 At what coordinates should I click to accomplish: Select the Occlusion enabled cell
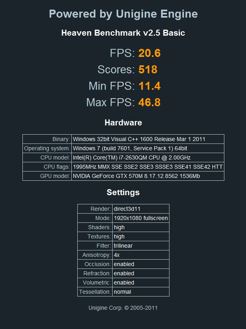point(141,264)
